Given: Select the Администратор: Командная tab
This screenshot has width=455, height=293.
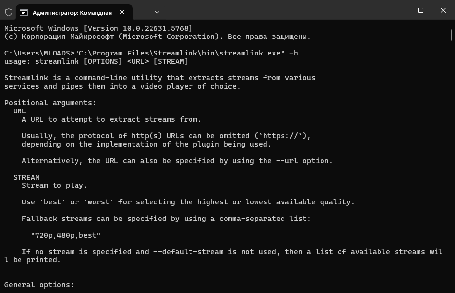Looking at the screenshot, I should [x=73, y=12].
